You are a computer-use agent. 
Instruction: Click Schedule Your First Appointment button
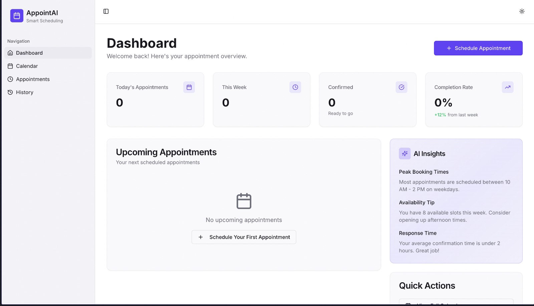(244, 237)
